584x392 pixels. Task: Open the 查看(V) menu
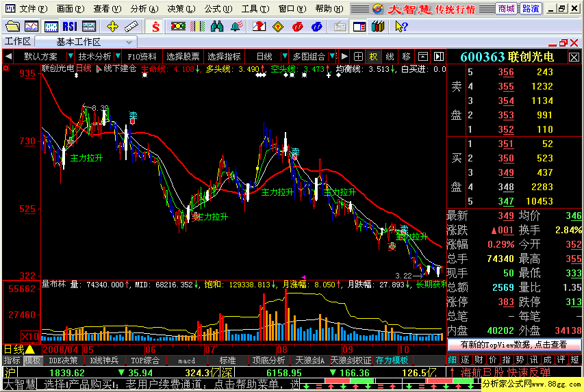(x=107, y=9)
